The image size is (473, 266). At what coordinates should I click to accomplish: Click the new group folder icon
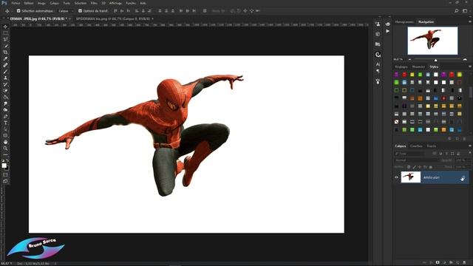coord(452,263)
